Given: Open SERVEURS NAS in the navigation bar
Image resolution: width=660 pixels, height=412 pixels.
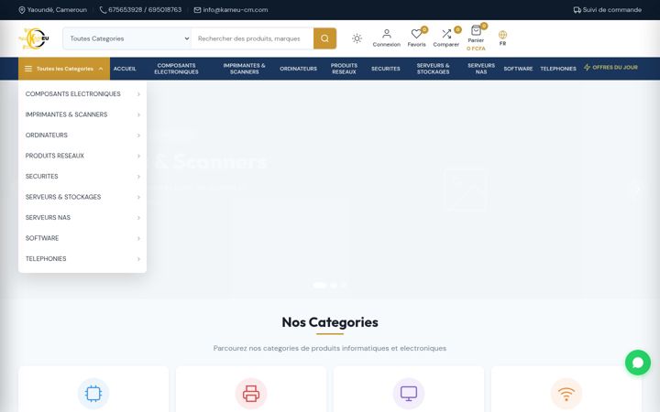Looking at the screenshot, I should [481, 69].
